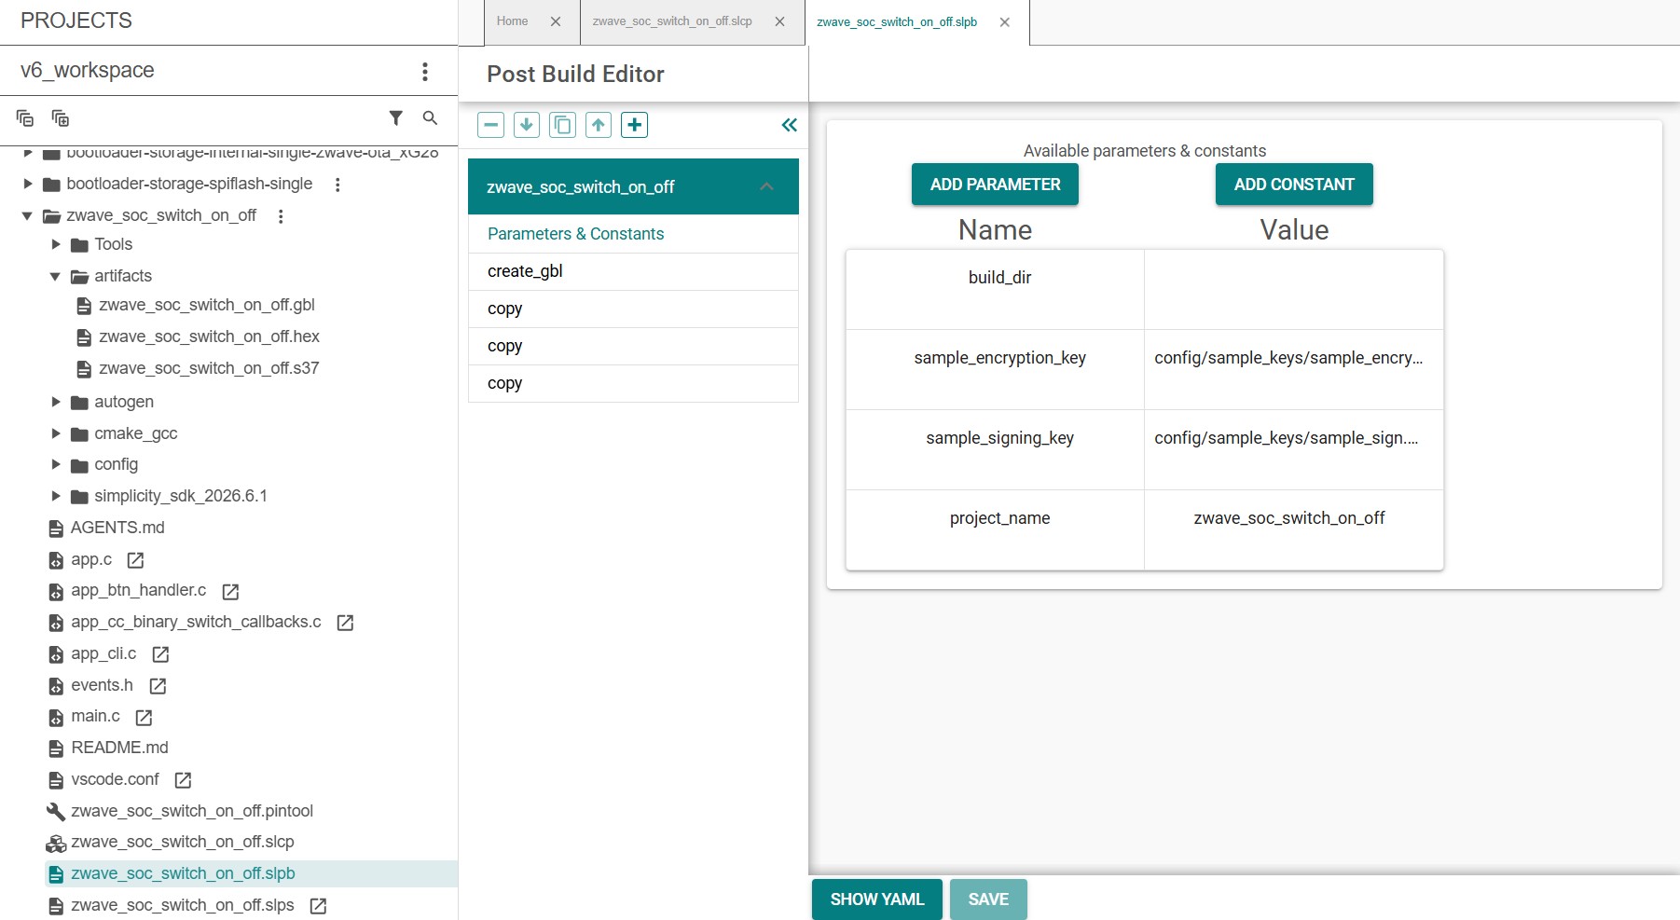
Task: Open main.c external link icon
Action: pos(144,717)
